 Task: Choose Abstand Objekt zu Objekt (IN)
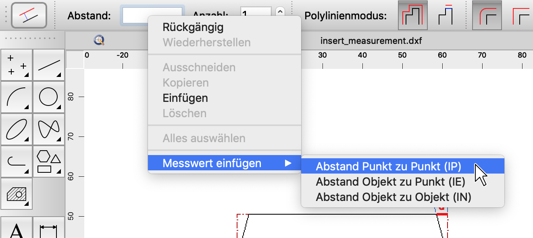(394, 197)
